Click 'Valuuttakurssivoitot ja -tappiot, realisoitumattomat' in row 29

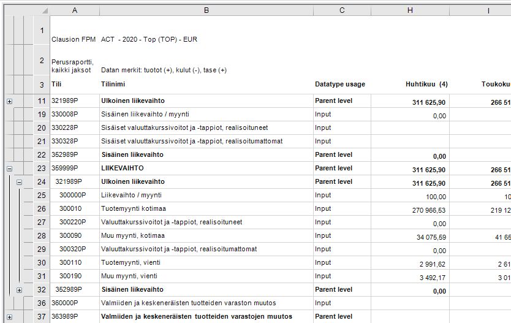(x=206, y=249)
